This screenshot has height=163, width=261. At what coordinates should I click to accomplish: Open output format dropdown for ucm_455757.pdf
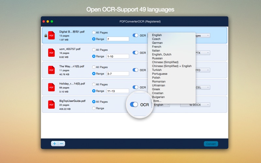pos(203,53)
